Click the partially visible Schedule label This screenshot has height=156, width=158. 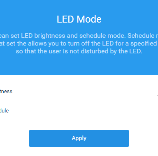tap(4, 110)
